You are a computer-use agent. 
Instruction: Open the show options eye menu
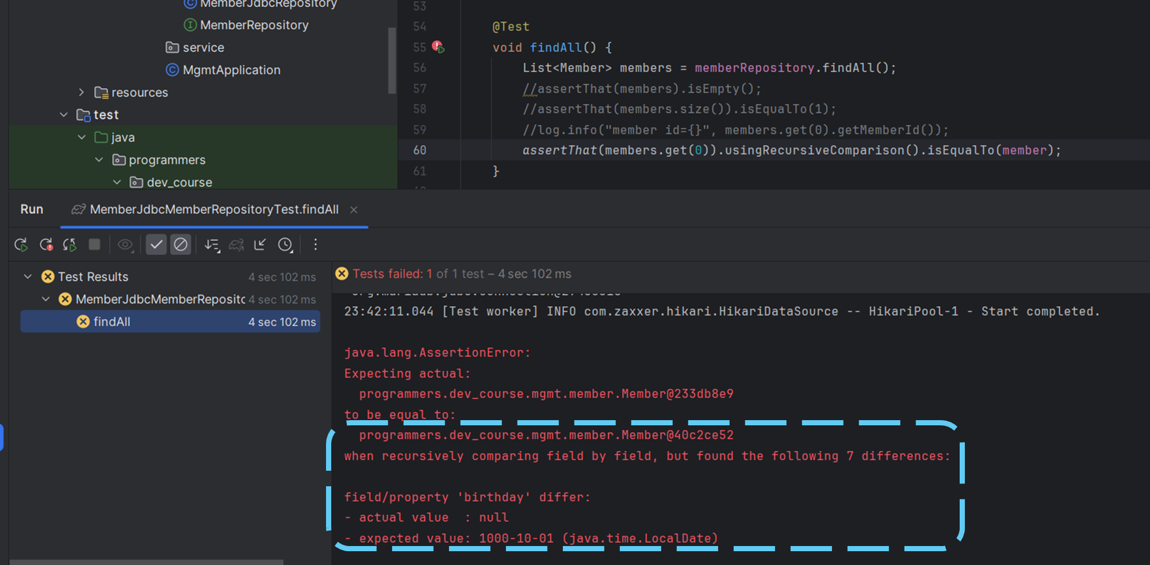[x=125, y=245]
